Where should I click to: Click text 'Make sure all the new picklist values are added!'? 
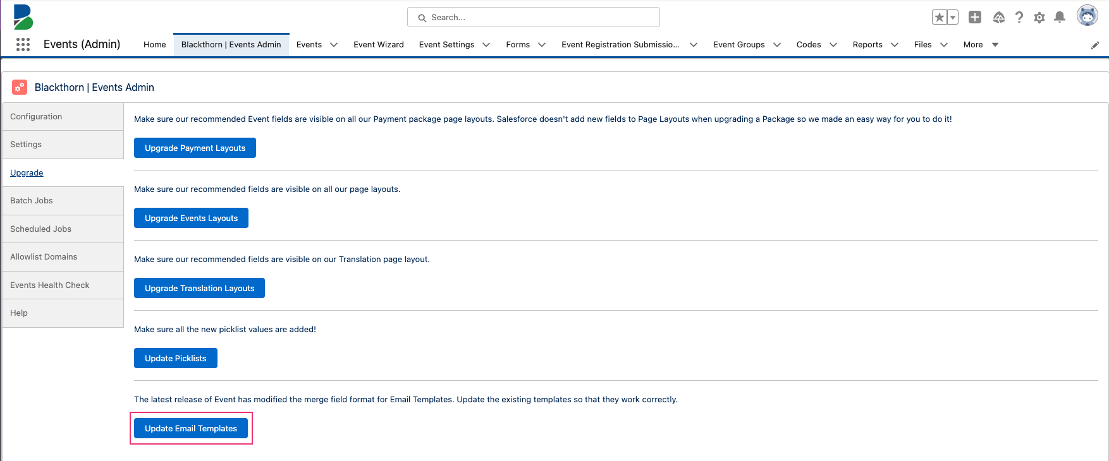coord(225,329)
